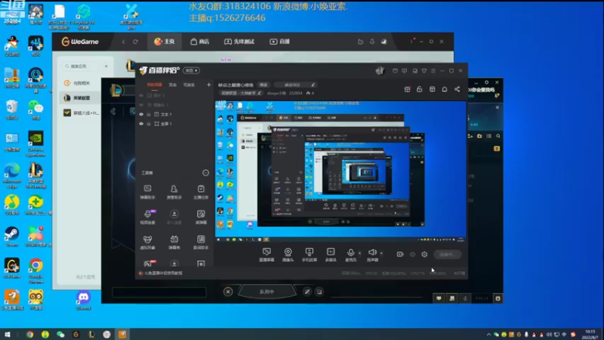The height and width of the screenshot is (340, 604).
Task: Switch to the third scene tab
Action: pos(189,85)
